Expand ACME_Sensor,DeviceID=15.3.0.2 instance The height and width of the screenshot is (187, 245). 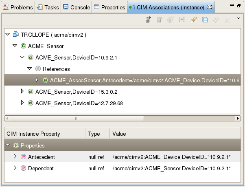(x=22, y=91)
